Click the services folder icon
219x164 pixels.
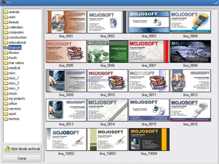[6, 109]
